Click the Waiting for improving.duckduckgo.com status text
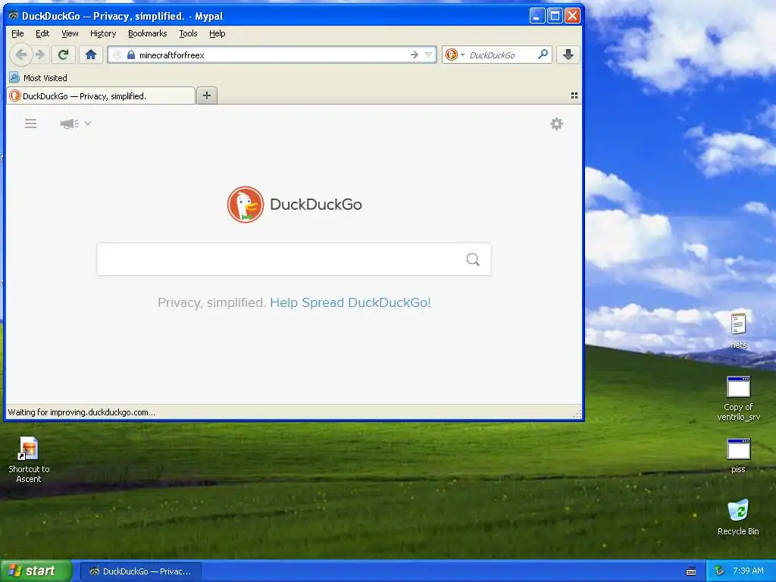 (81, 412)
